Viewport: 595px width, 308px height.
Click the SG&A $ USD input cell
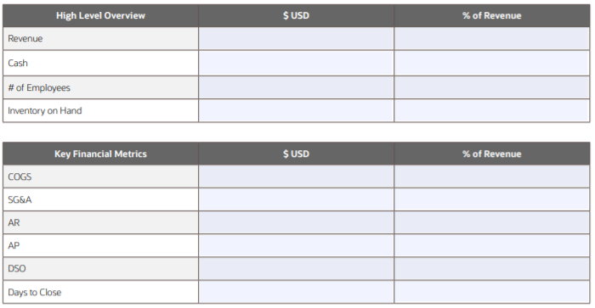click(296, 199)
